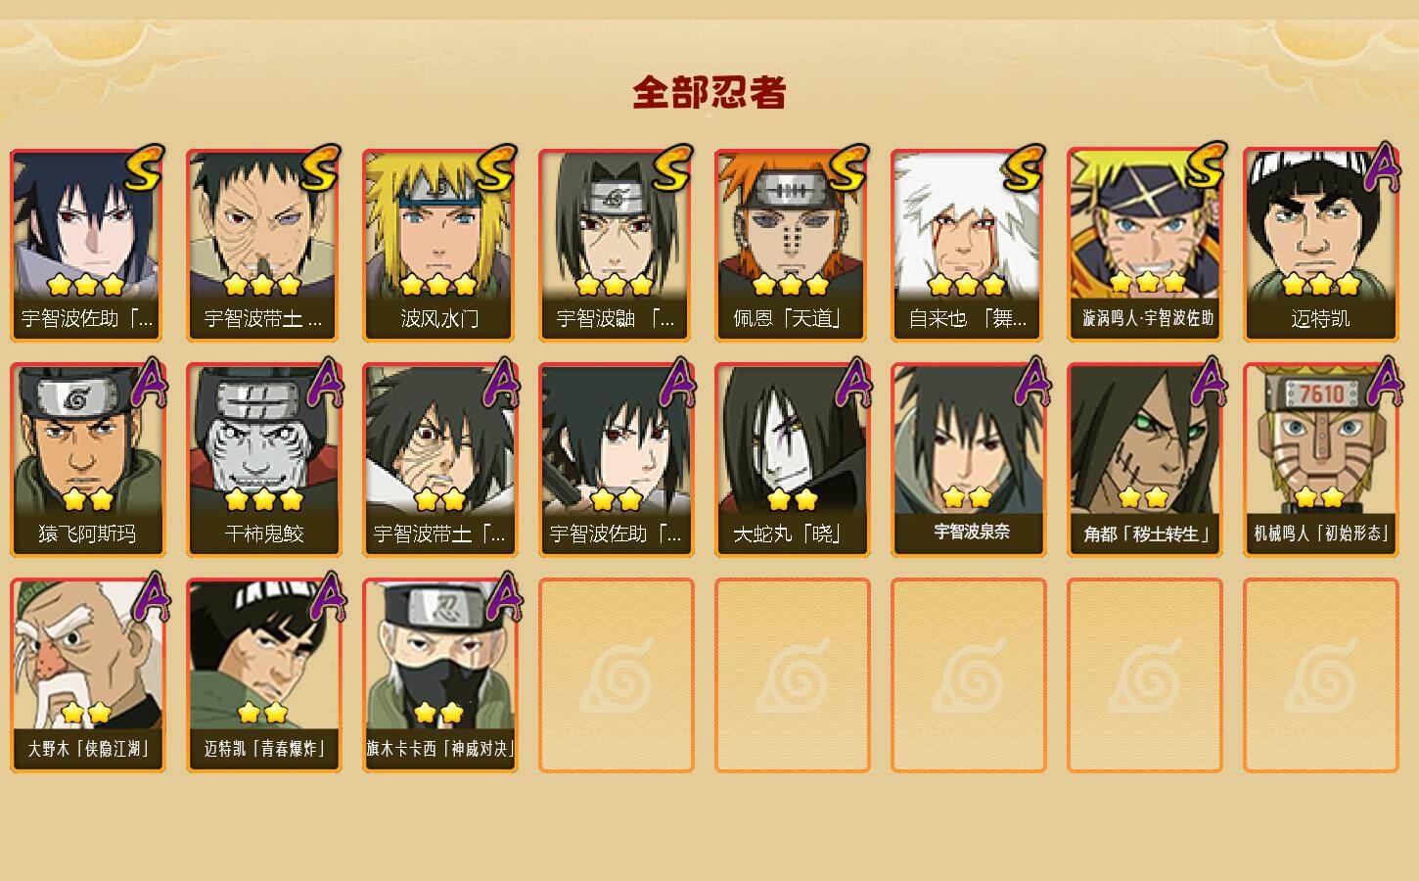This screenshot has height=881, width=1419.
Task: Pick the 大蛇丸「晓」 ninja card
Action: [793, 460]
